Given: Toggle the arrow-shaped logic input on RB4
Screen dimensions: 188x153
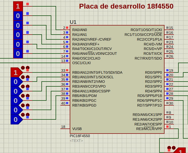Looking at the screenshot, I should pos(16,110).
